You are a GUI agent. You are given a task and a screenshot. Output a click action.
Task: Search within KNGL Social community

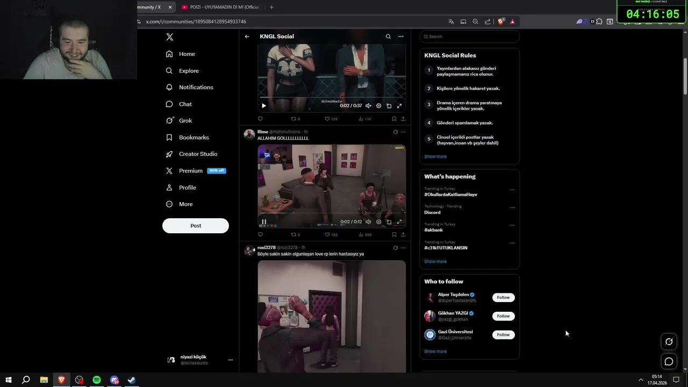[x=388, y=37]
